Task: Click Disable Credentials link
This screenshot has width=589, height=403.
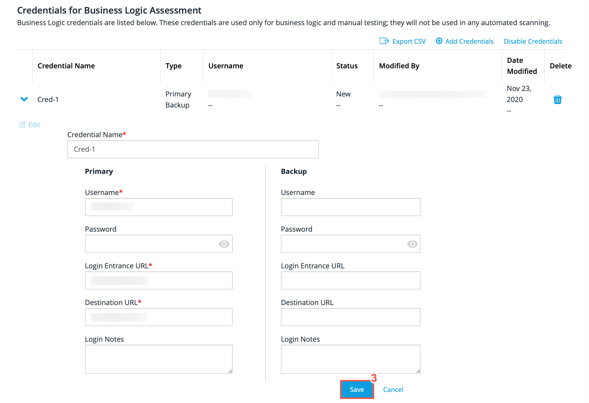Action: 533,41
